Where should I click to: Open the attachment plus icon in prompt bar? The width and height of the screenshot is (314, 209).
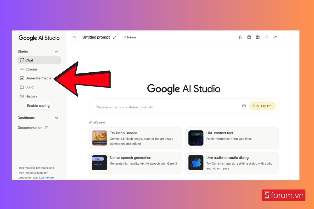(244, 106)
